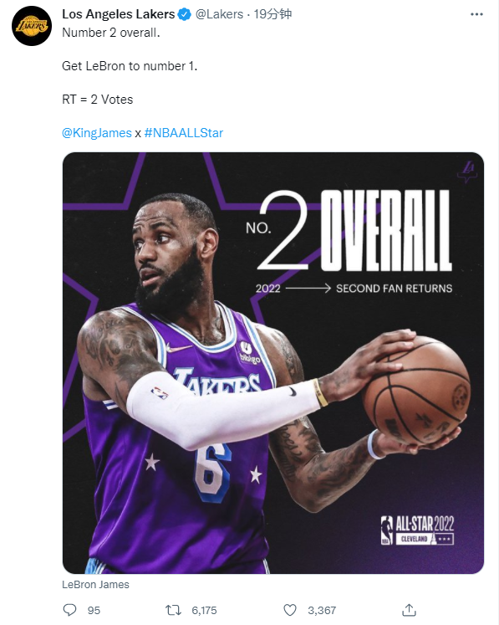
Task: Open the Lakers profile avatar
Action: tap(32, 26)
